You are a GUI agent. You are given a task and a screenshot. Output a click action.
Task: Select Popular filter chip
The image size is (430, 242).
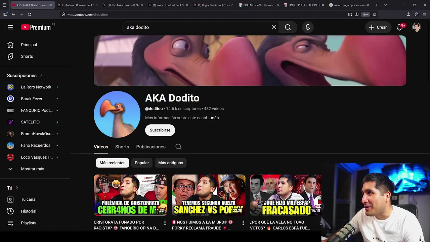tap(142, 163)
